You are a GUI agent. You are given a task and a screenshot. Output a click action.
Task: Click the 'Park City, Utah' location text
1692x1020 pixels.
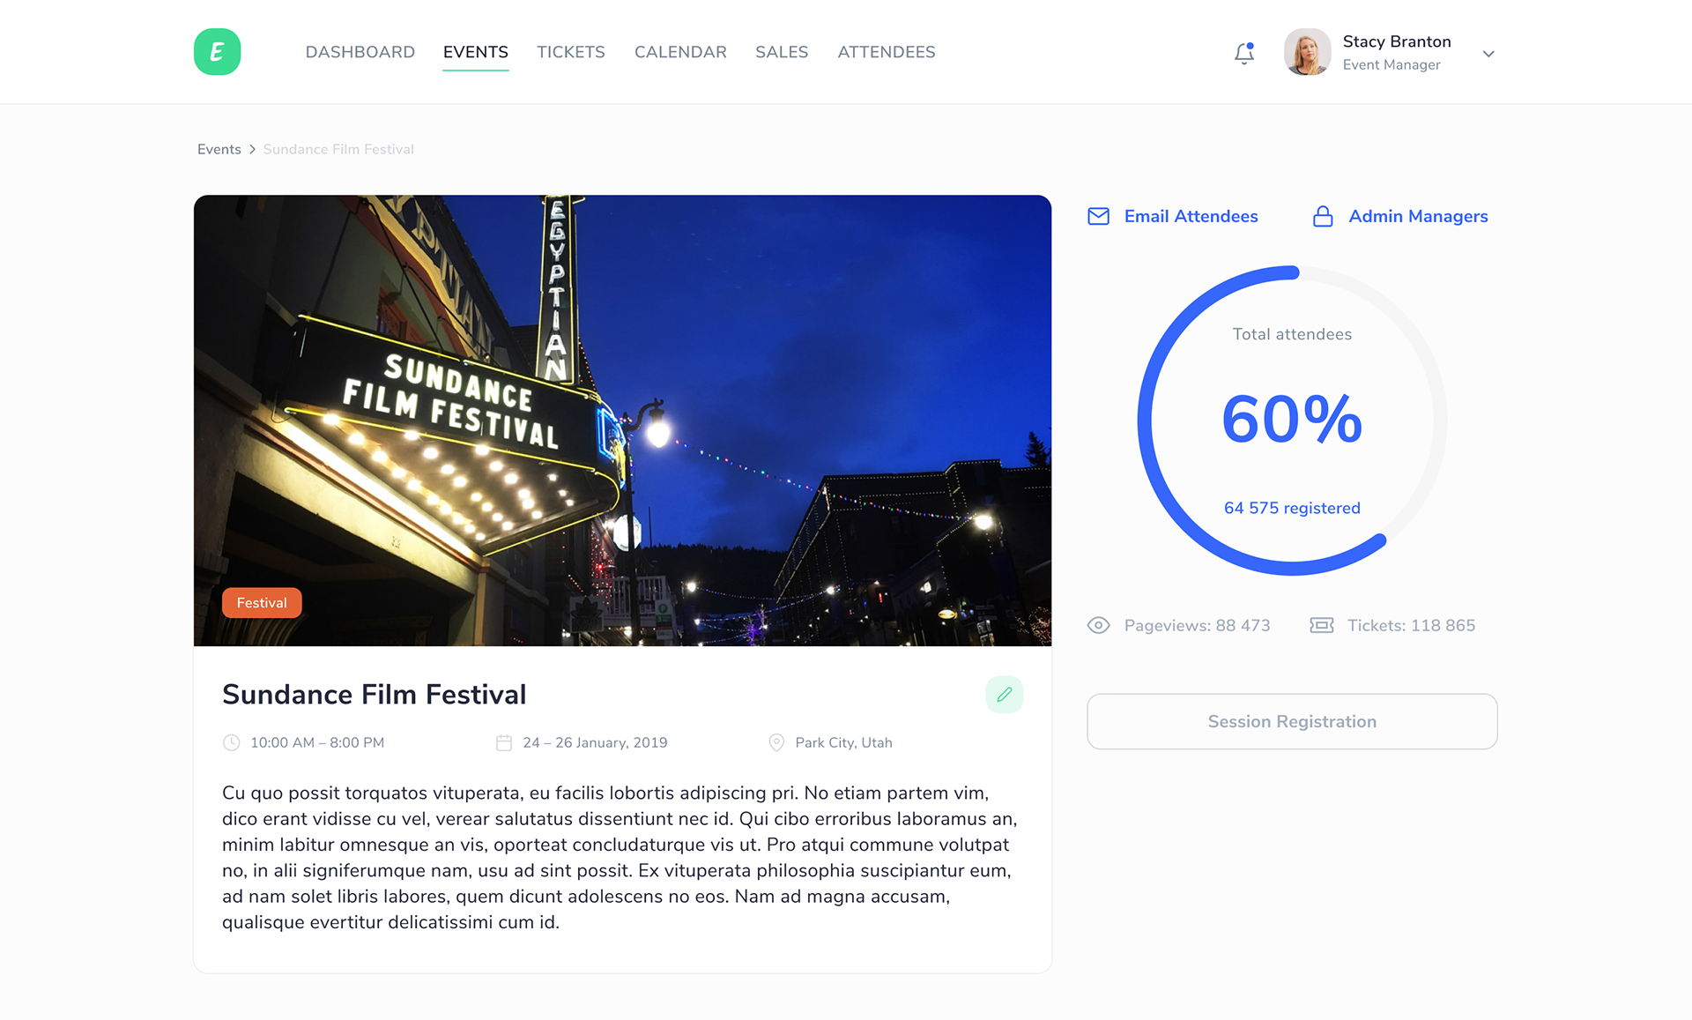tap(843, 742)
